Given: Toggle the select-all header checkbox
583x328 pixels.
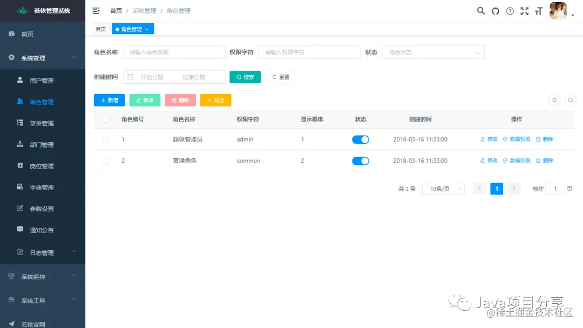Looking at the screenshot, I should point(106,119).
